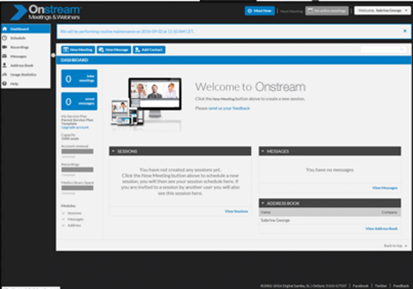Sort address book by Company column header

[389, 212]
